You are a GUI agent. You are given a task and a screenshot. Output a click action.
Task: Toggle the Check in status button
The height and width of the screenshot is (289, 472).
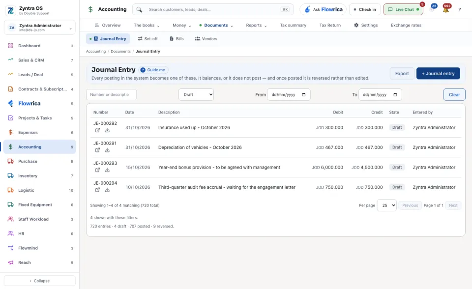(364, 9)
